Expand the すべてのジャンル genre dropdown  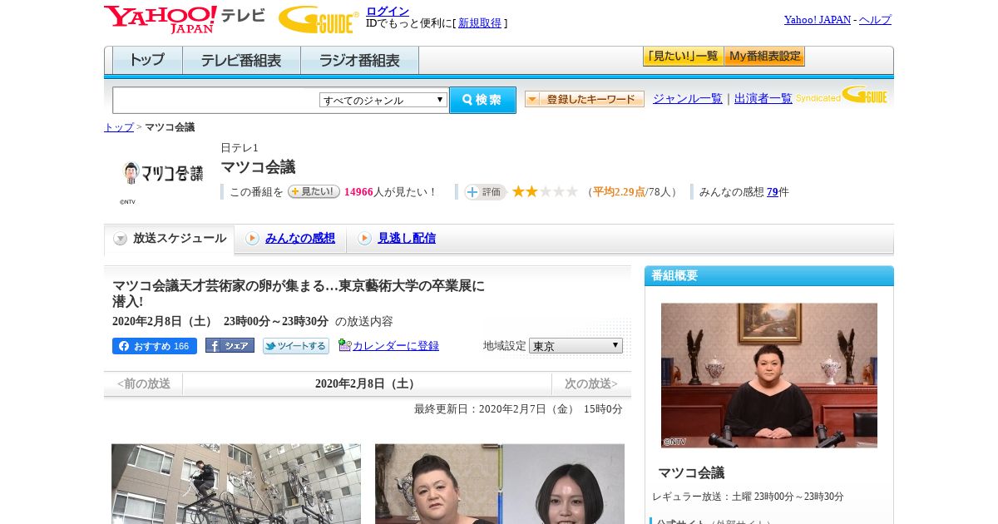[383, 100]
